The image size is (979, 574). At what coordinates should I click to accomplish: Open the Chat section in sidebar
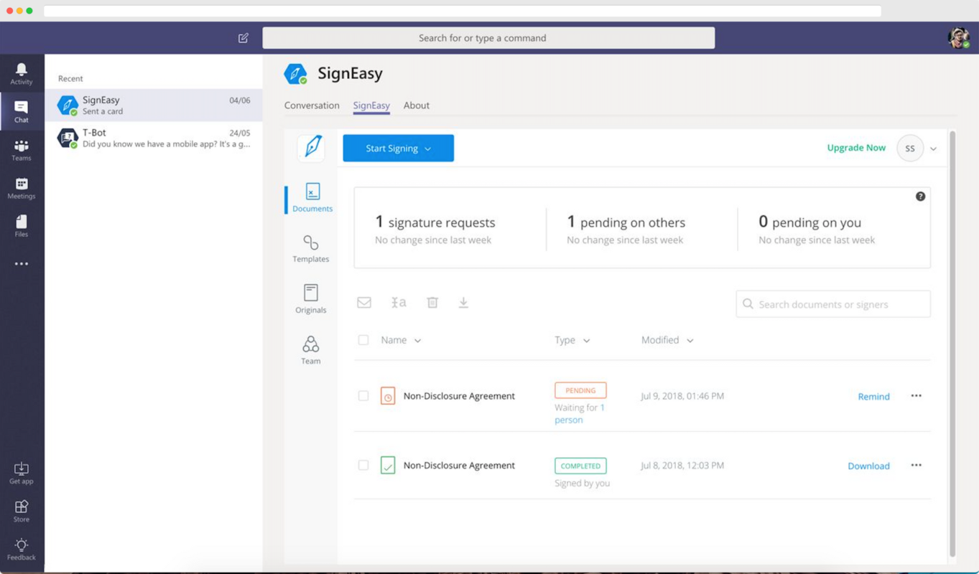(22, 111)
